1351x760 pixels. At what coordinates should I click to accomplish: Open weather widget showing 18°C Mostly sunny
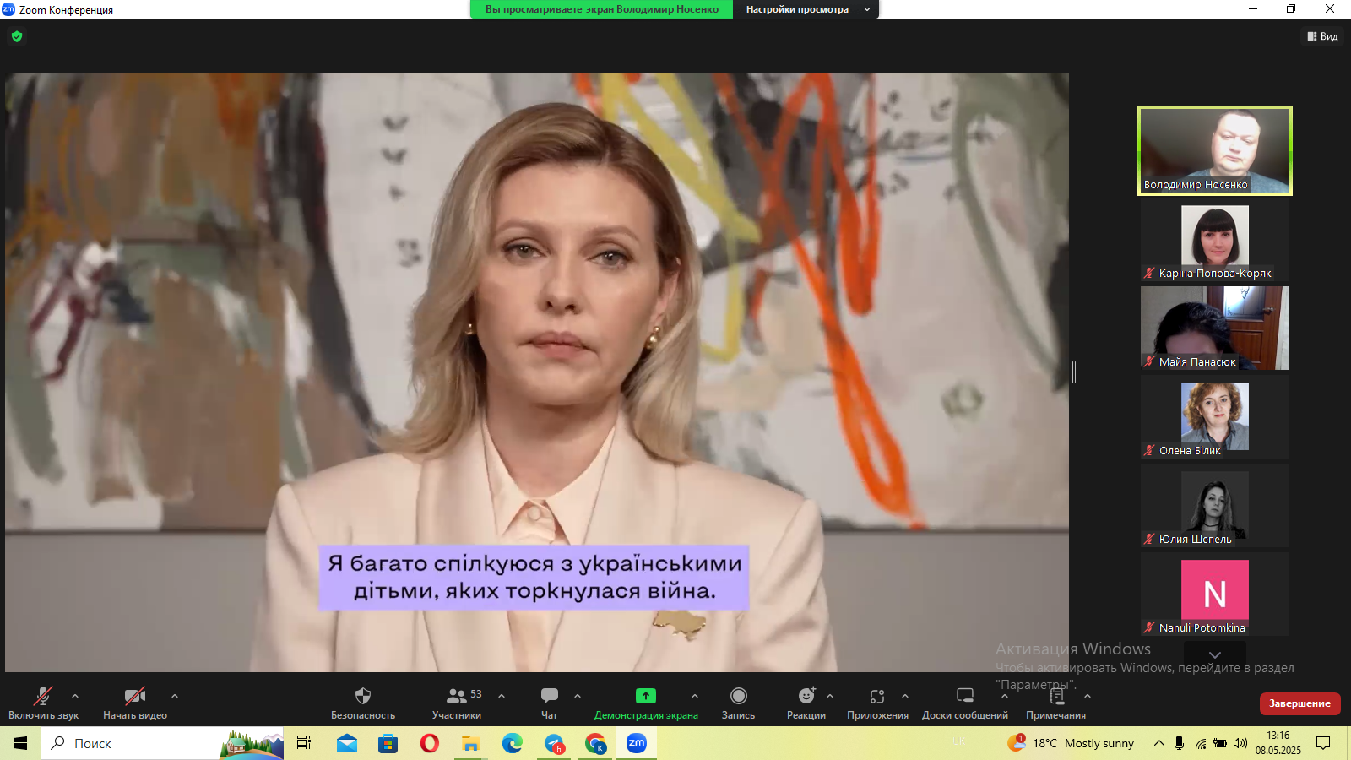tap(1071, 743)
